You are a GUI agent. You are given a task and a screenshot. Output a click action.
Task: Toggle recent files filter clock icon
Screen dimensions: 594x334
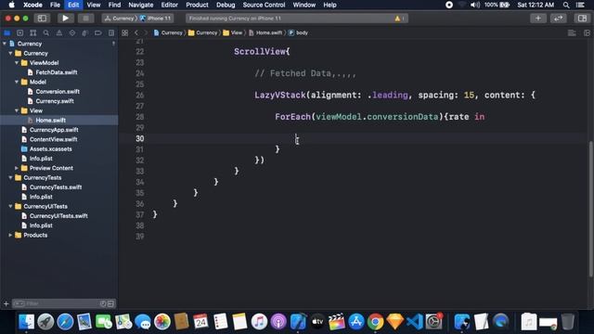(x=103, y=303)
